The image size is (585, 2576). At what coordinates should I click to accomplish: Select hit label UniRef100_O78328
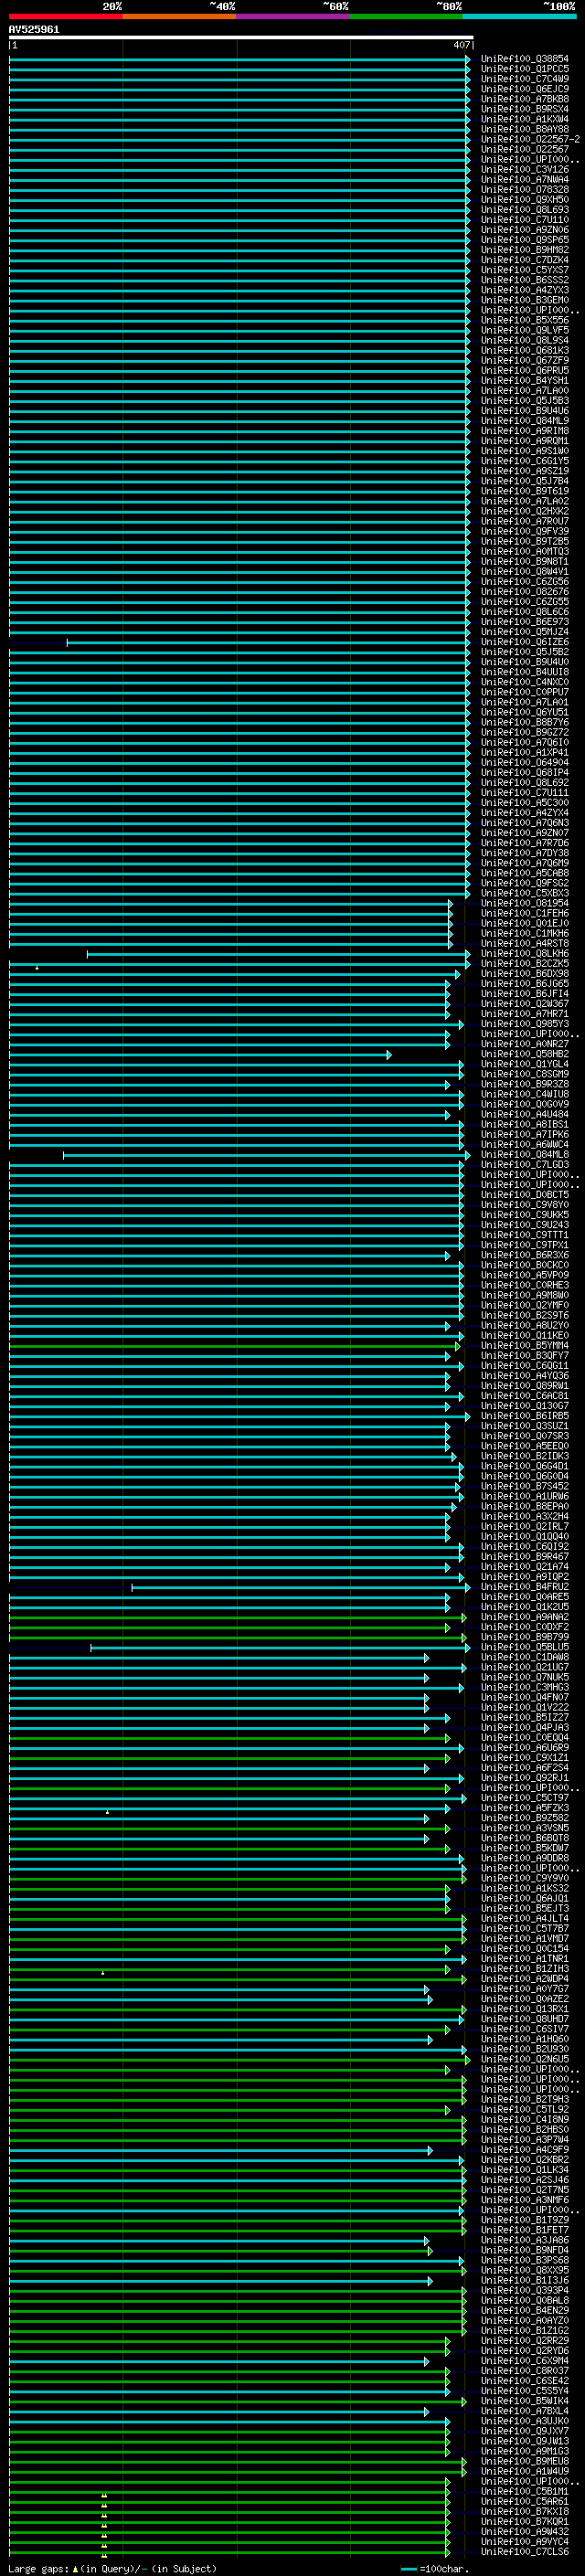click(x=524, y=190)
